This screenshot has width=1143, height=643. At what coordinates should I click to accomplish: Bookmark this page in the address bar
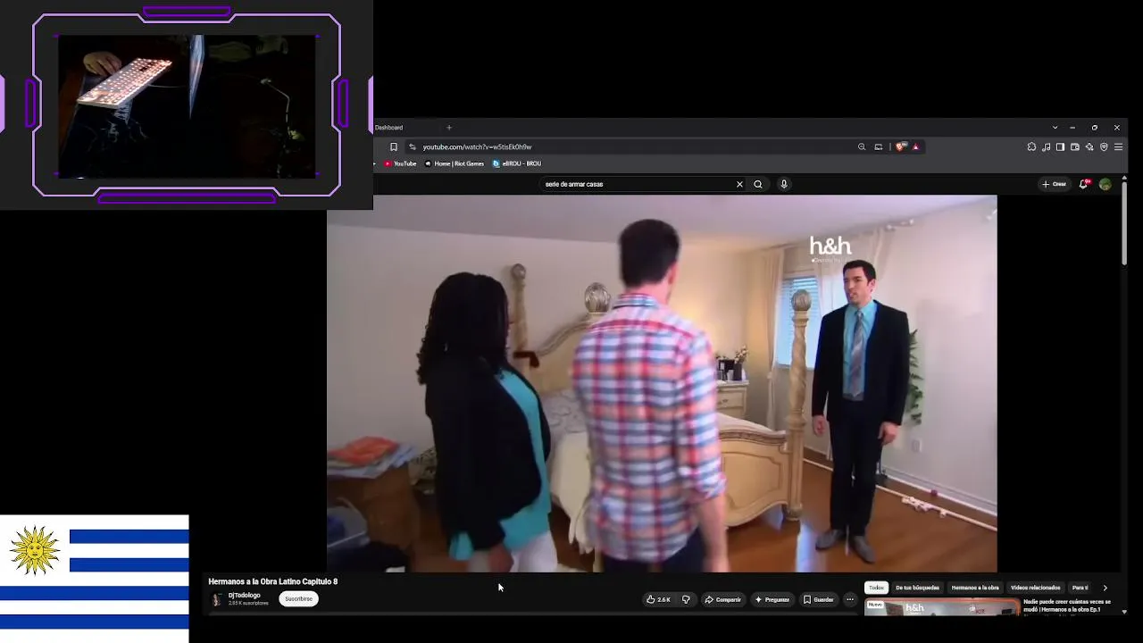394,147
